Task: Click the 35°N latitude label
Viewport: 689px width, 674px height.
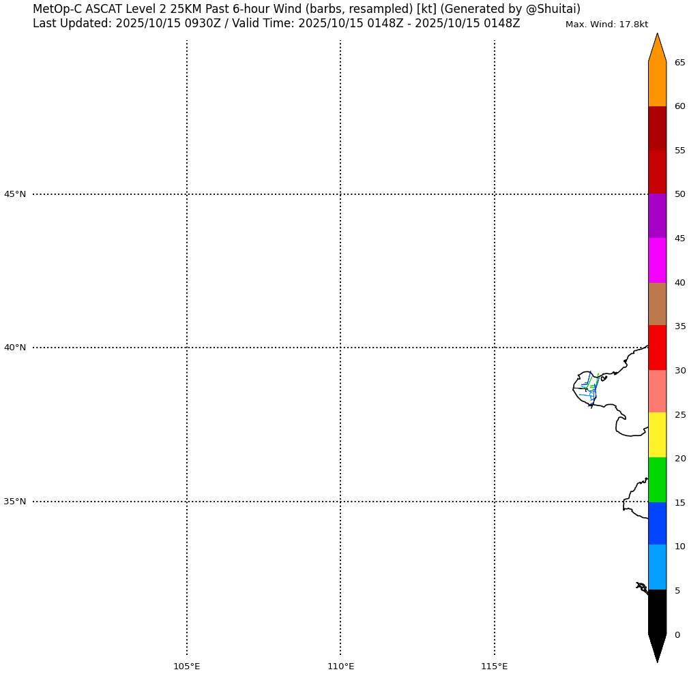Action: click(15, 502)
